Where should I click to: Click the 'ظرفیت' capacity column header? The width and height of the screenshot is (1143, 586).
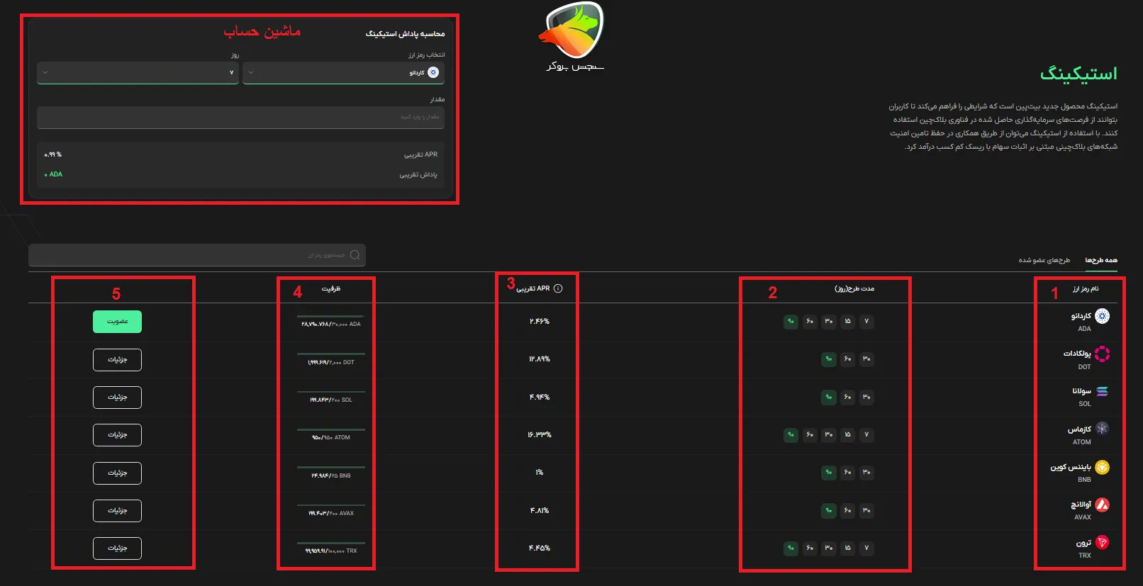(x=331, y=288)
